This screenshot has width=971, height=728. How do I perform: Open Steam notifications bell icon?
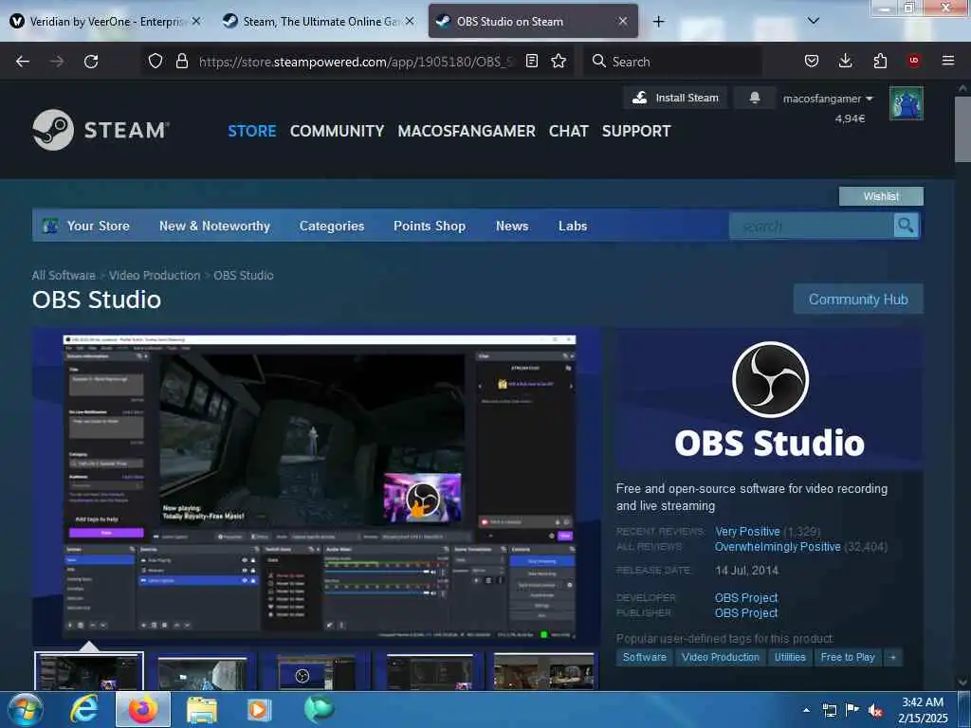point(754,98)
